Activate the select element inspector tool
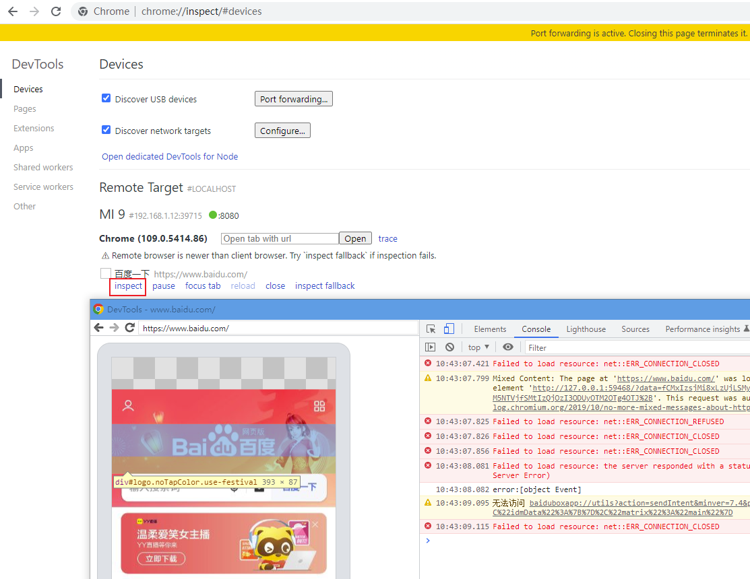This screenshot has height=579, width=750. tap(431, 329)
